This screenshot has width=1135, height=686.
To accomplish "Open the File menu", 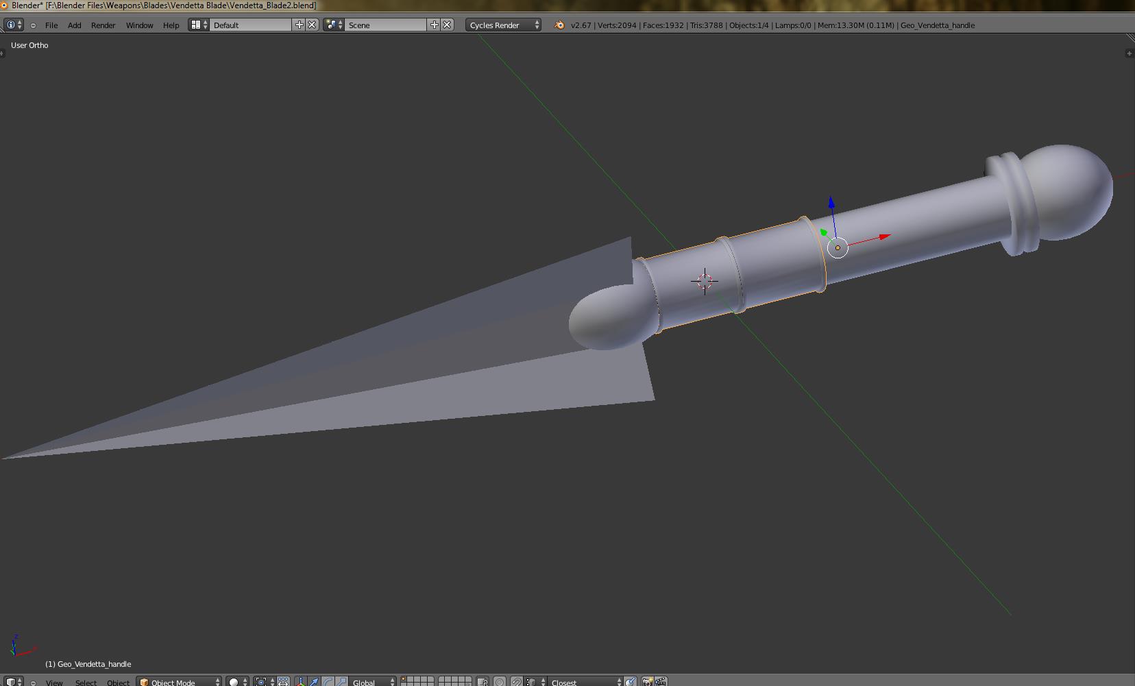I will click(51, 25).
